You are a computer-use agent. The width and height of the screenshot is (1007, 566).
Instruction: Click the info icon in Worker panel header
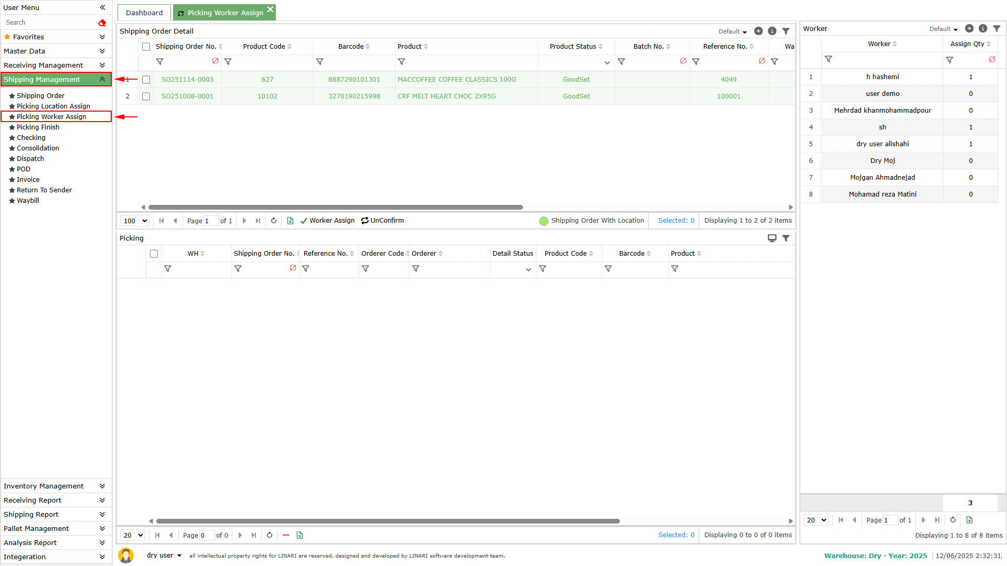(983, 29)
